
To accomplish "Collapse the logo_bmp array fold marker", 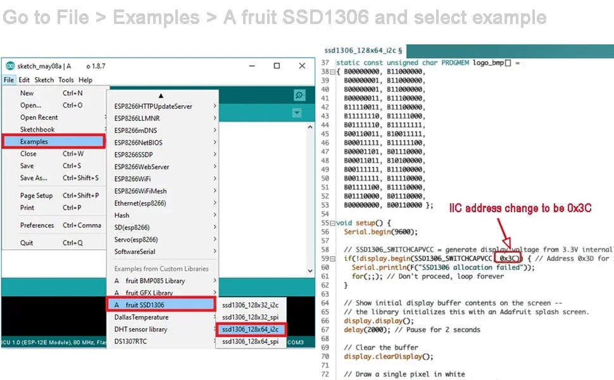I will pos(332,72).
